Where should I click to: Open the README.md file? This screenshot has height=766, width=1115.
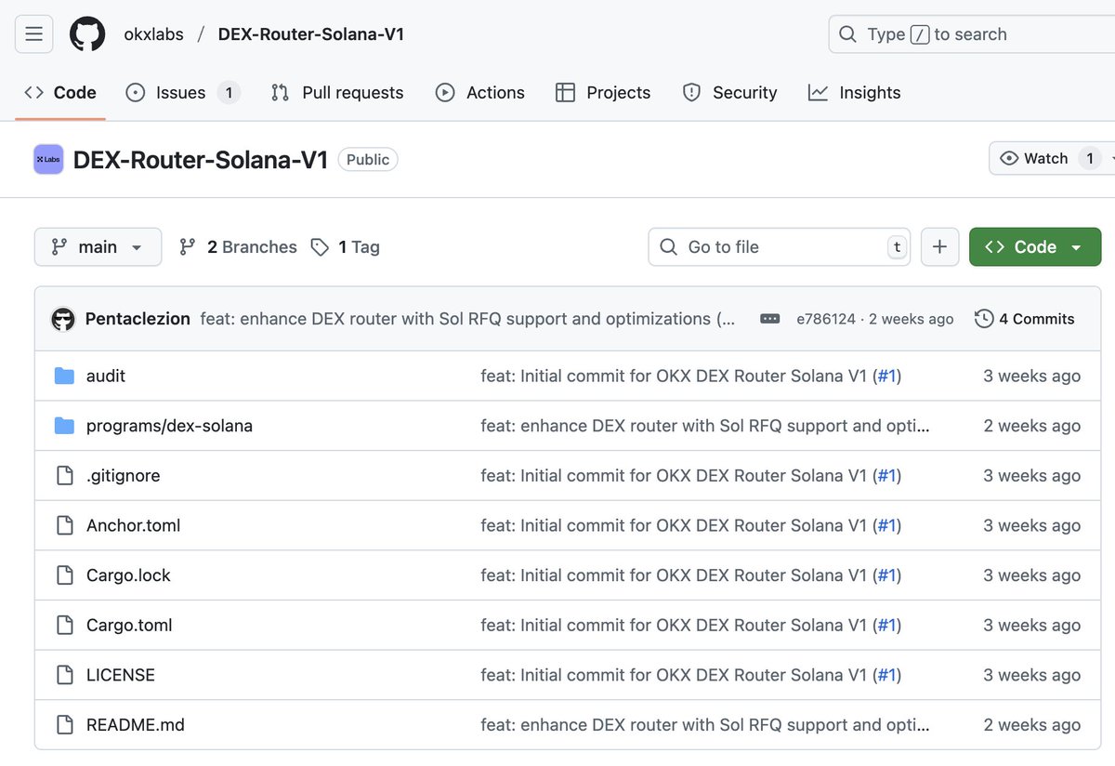click(136, 724)
